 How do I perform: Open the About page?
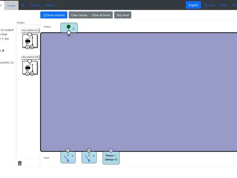tap(50, 5)
